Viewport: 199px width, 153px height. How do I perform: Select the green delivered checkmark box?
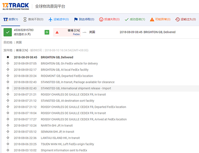8,32
